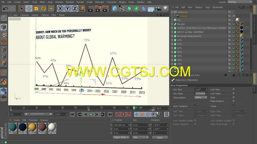Click the Apply button

pyautogui.click(x=160, y=137)
